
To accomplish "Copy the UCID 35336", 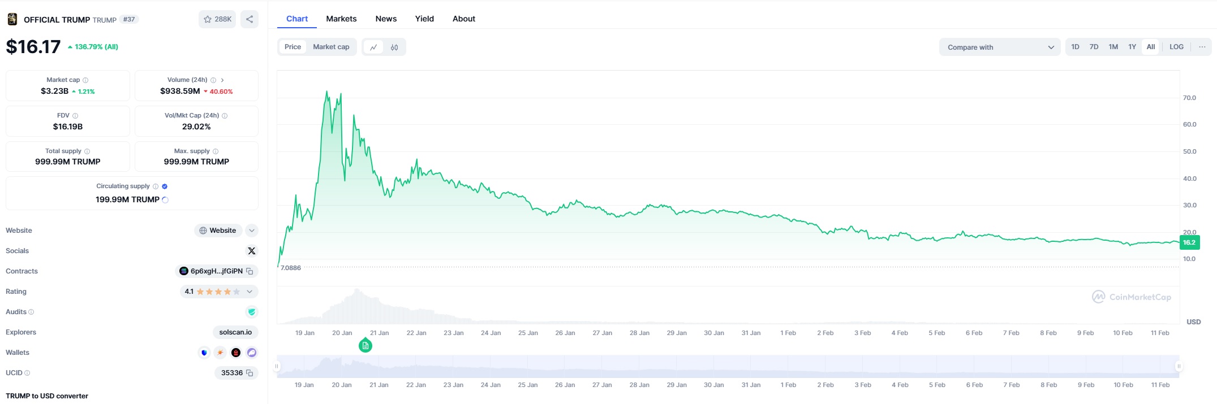I will click(250, 373).
